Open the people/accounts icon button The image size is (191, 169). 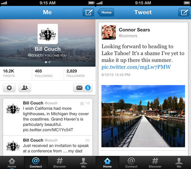click(x=25, y=88)
